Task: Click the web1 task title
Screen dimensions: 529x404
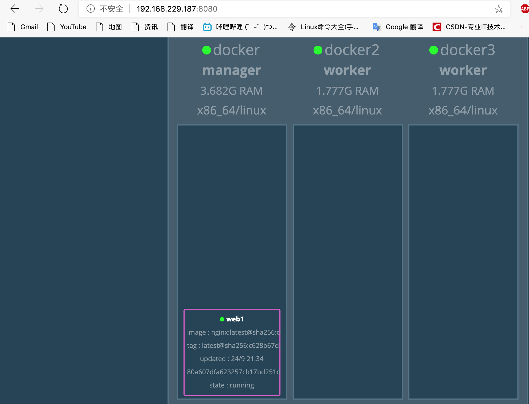Action: (x=235, y=319)
